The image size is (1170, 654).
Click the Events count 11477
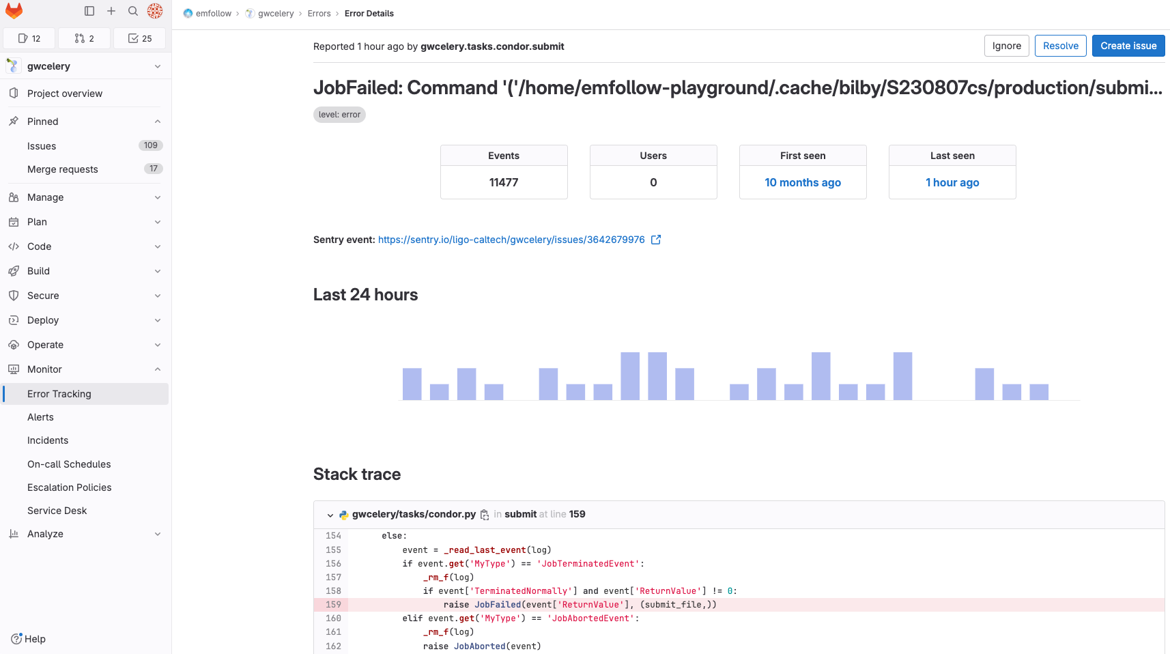click(x=504, y=182)
